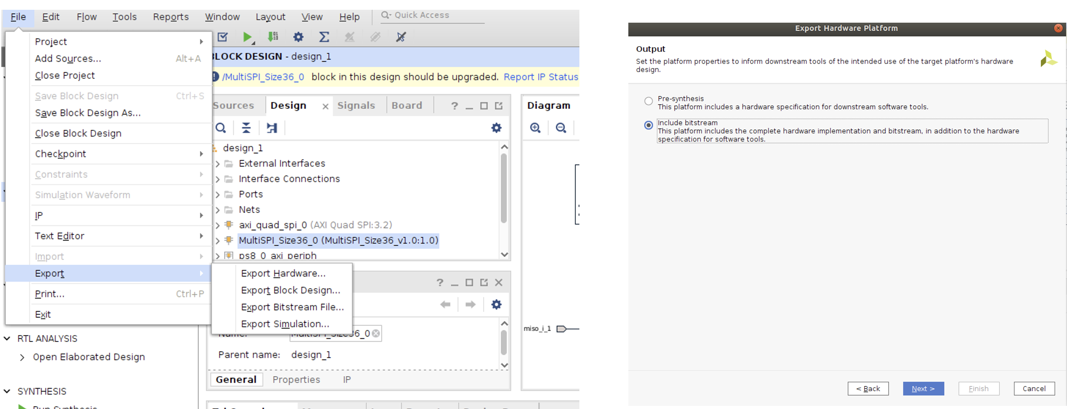Switch to the Board tab

407,105
